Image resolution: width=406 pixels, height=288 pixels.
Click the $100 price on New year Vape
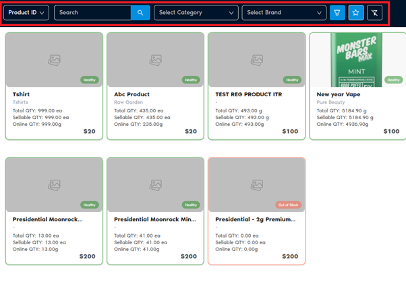pyautogui.click(x=391, y=131)
